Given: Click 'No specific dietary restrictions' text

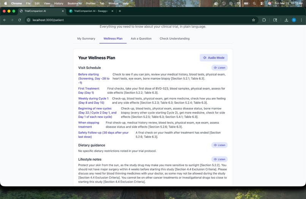Looking at the screenshot, I should click(117, 151).
